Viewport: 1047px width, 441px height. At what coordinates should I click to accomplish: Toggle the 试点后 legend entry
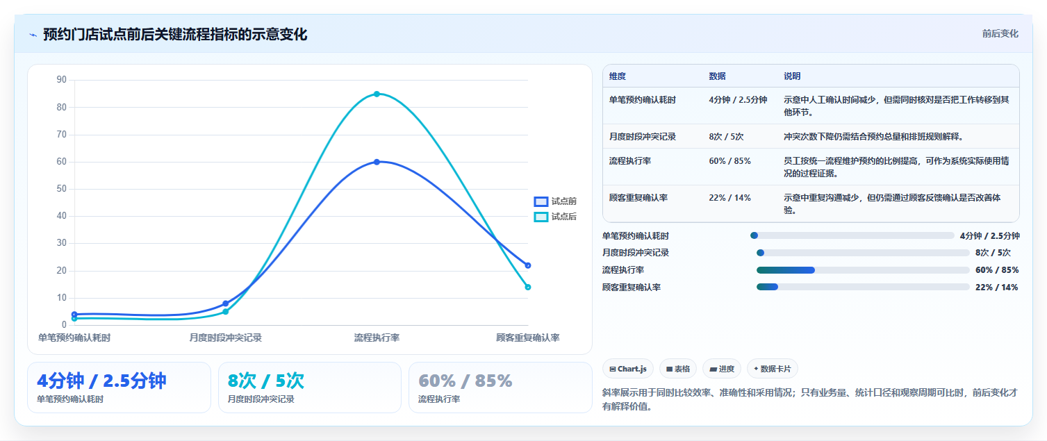tap(555, 217)
